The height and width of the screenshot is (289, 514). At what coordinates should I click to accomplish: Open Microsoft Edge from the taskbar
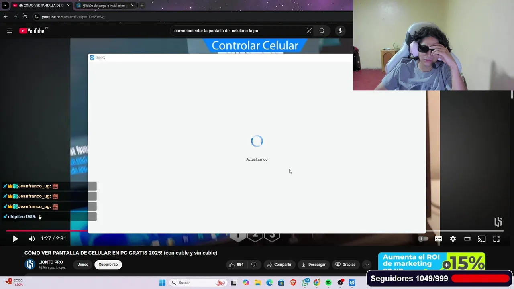coord(269,283)
